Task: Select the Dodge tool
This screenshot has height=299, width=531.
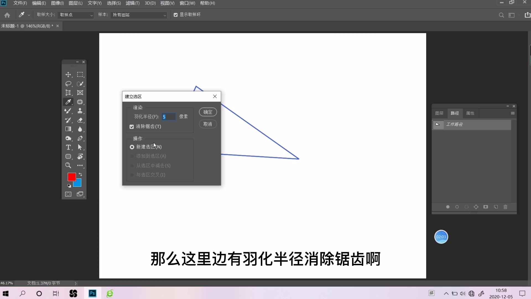Action: click(68, 138)
